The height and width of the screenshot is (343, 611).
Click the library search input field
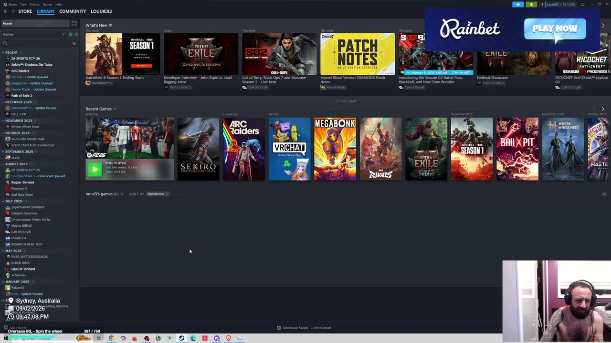point(38,43)
